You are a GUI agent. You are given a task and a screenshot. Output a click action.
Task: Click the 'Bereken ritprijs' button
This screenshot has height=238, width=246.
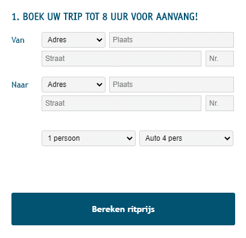coord(123,209)
